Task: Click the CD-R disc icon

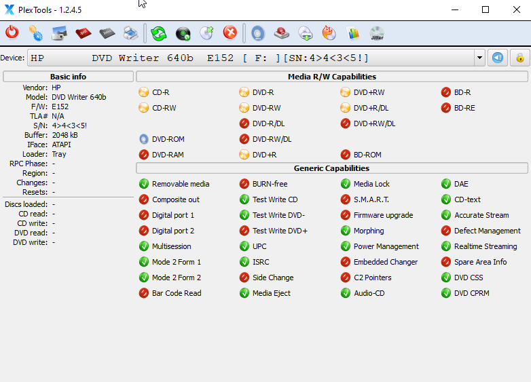Action: click(143, 92)
